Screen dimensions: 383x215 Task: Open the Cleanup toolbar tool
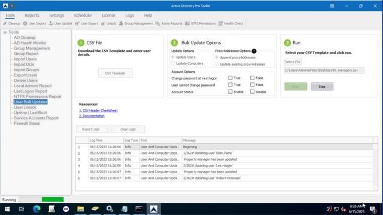[x=12, y=23]
